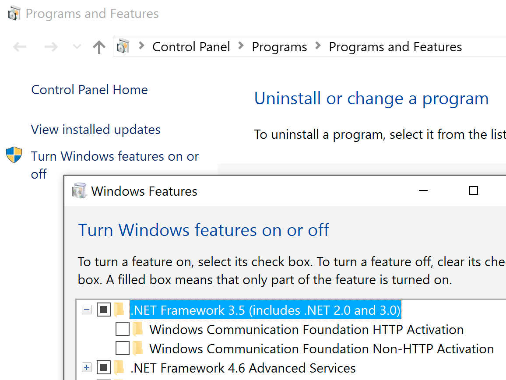Enable Windows Communication Foundation HTTP Activation checkbox
This screenshot has height=380, width=506.
pos(122,329)
